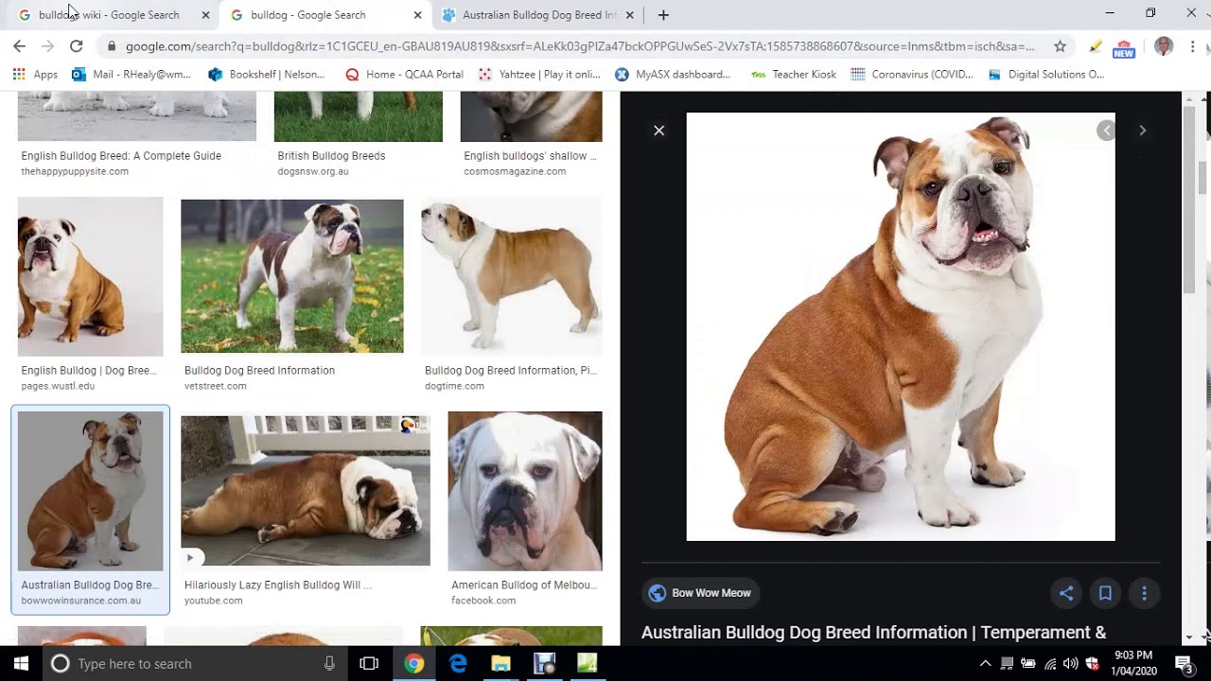Screen dimensions: 1211x681
Task: Click the NEW extension icon in toolbar
Action: (1123, 47)
